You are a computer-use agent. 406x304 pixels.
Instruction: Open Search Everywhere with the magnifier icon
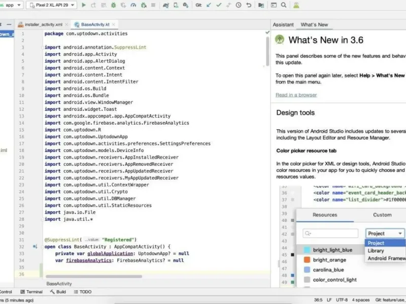pos(283,5)
